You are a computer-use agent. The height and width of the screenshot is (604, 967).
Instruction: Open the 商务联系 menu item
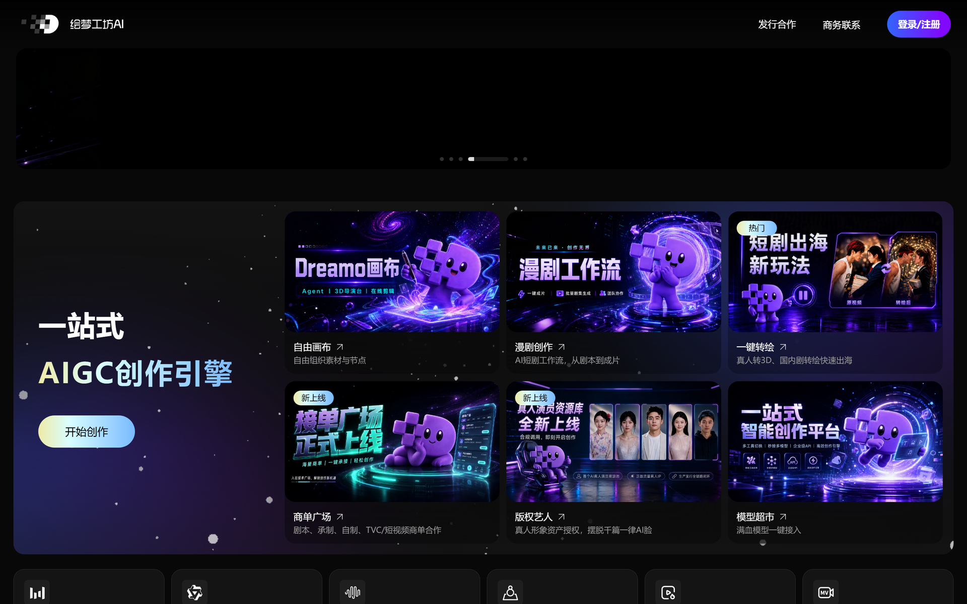(841, 25)
